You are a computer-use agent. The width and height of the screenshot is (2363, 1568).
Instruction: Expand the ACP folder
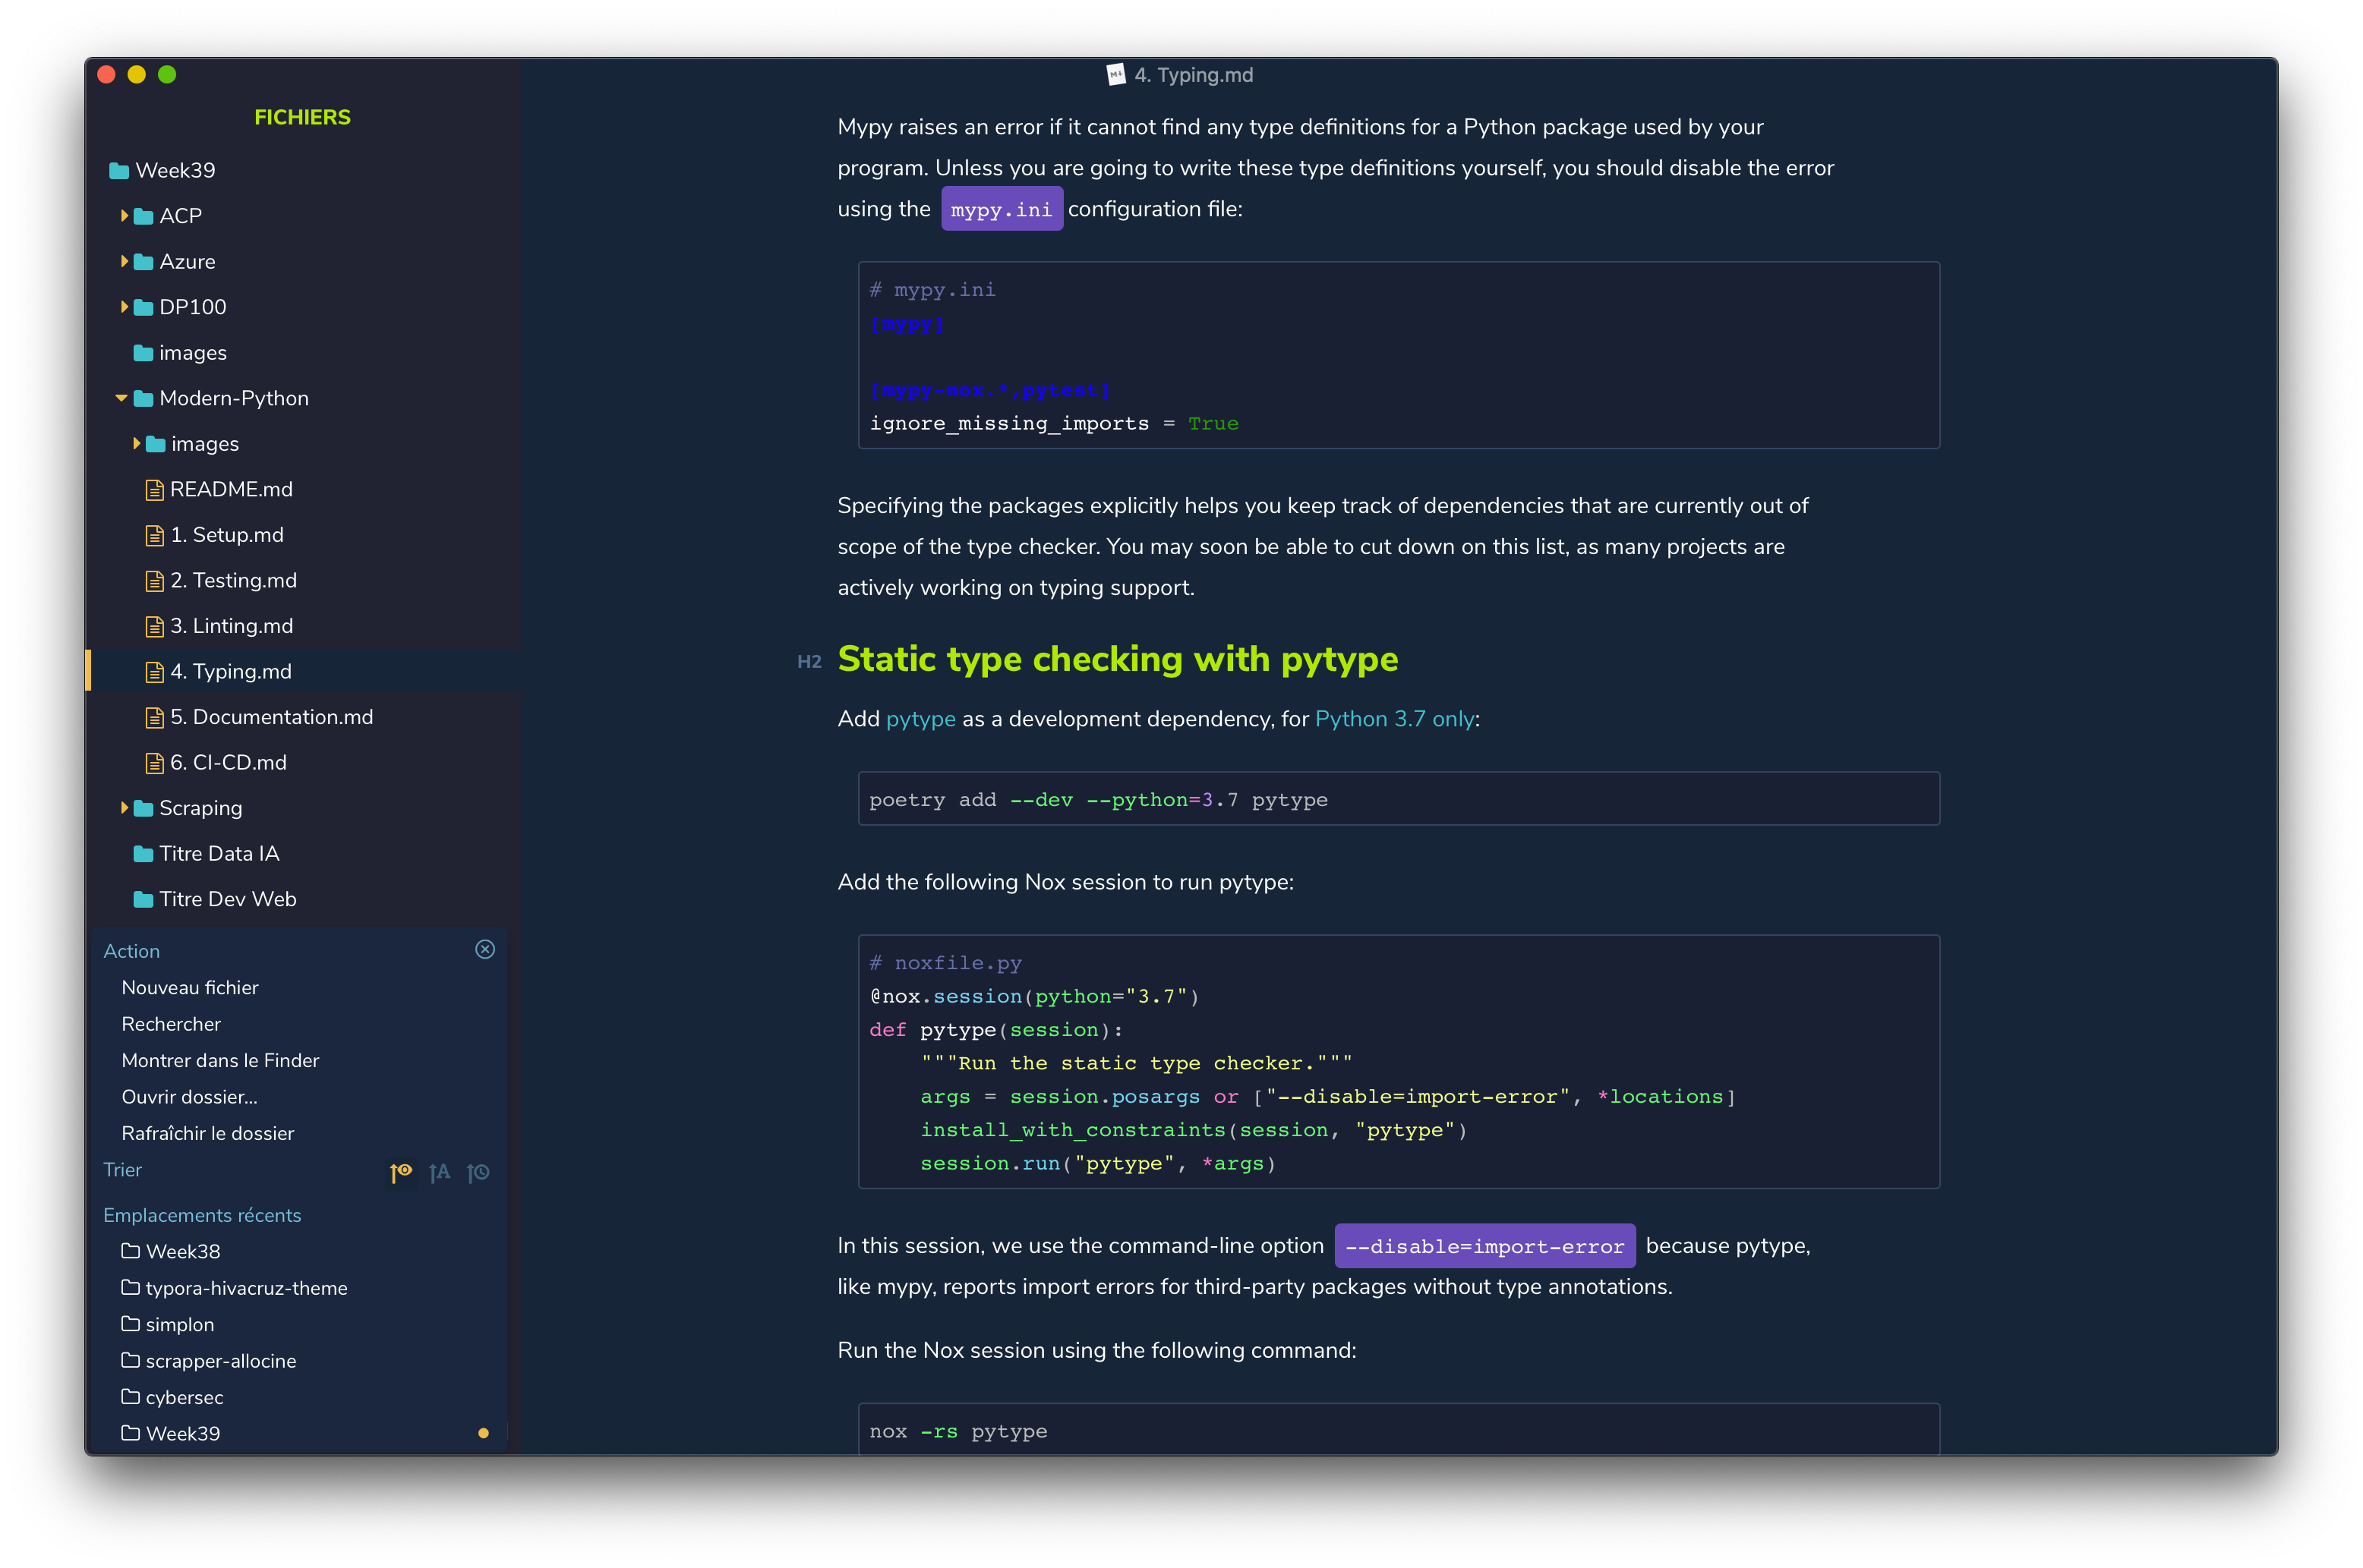124,216
